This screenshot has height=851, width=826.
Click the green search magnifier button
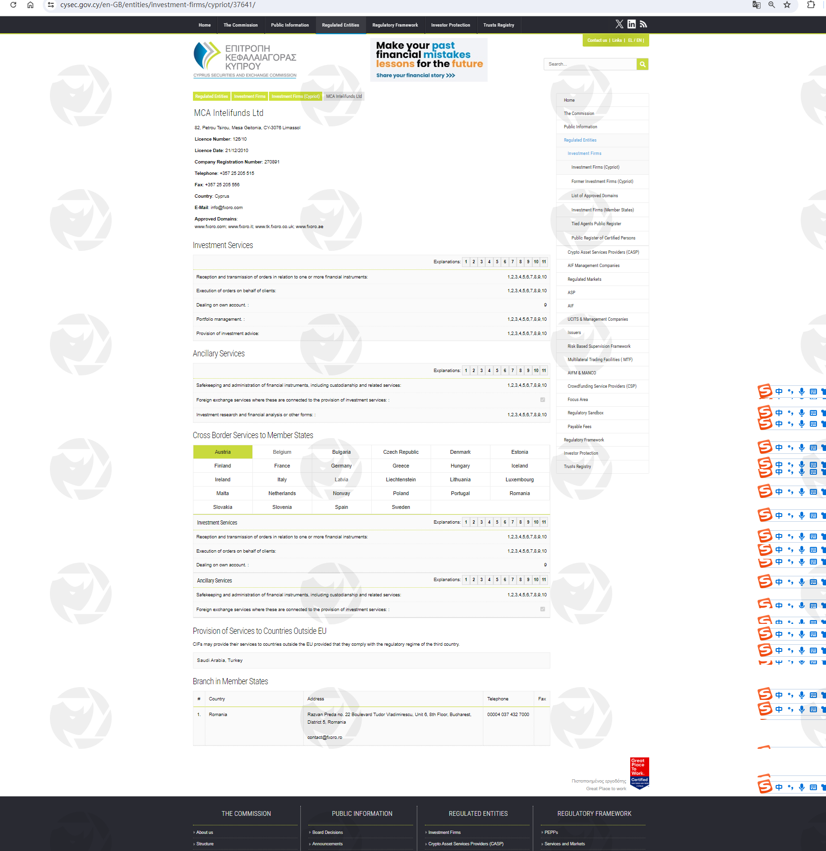pos(642,64)
